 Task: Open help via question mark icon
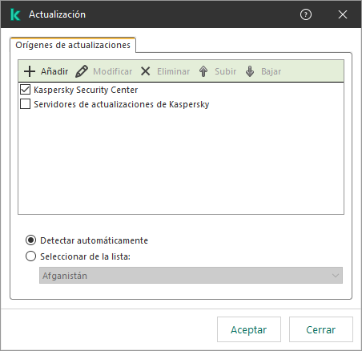(x=306, y=14)
